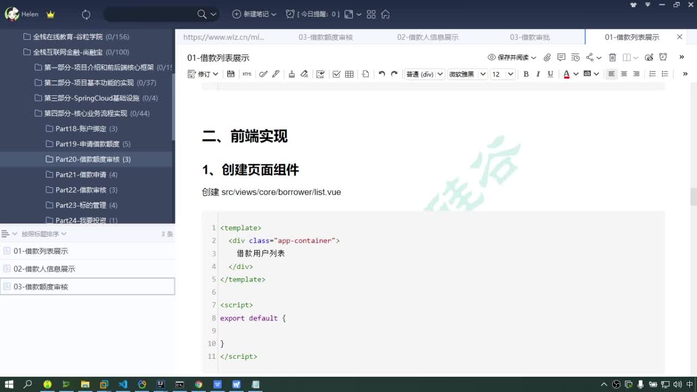Viewport: 697px width, 392px height.
Task: Insert a bulleted list
Action: (x=665, y=74)
